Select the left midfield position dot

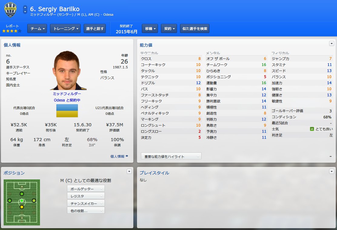click(x=10, y=201)
